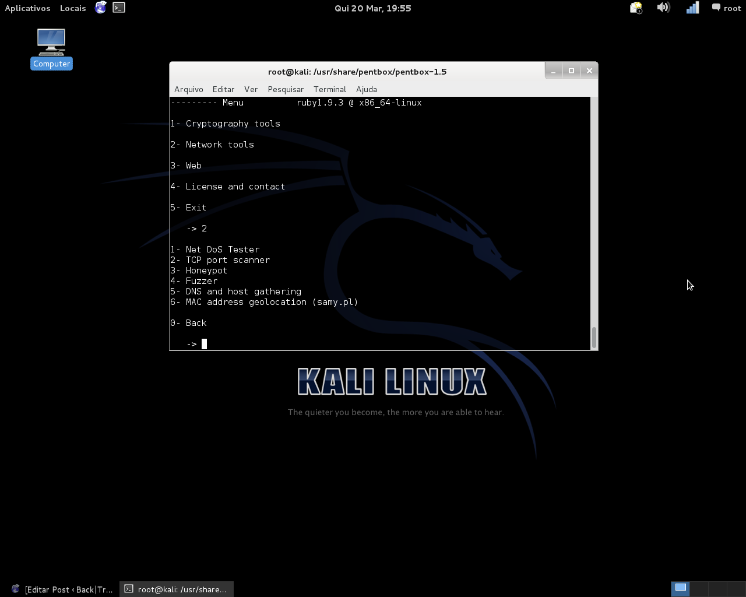This screenshot has height=597, width=746.
Task: Open the Ver menu in terminal
Action: (x=251, y=89)
